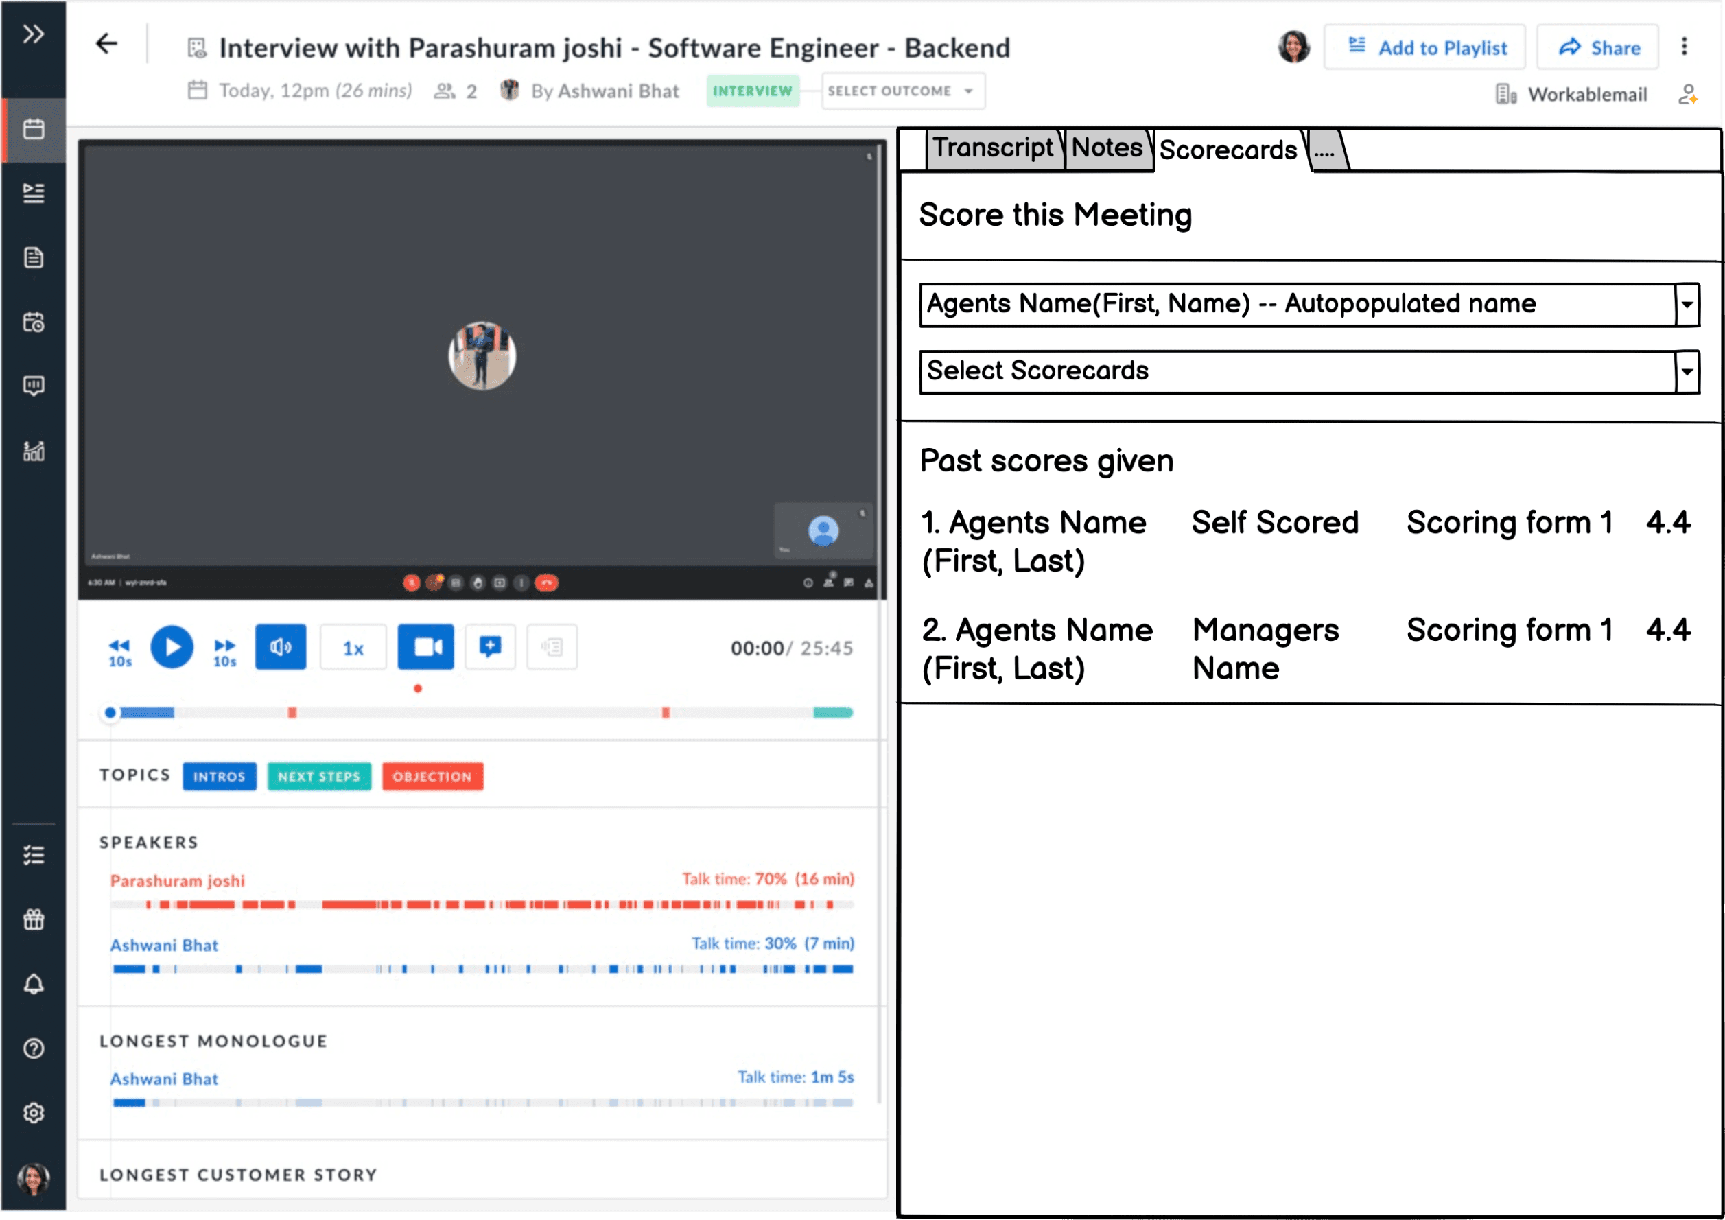Toggle the transcript panel button in player
The width and height of the screenshot is (1725, 1220).
pyautogui.click(x=552, y=647)
